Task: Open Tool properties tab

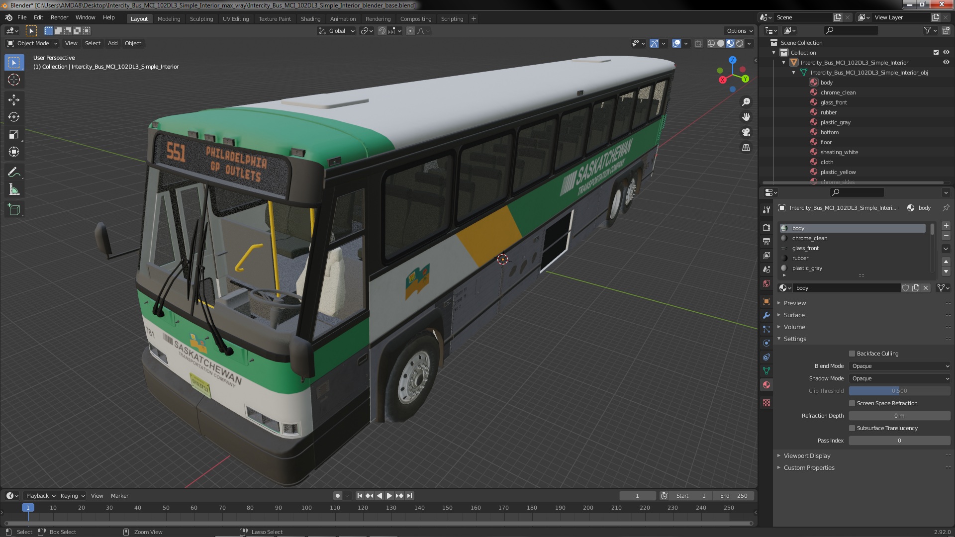Action: pos(766,210)
